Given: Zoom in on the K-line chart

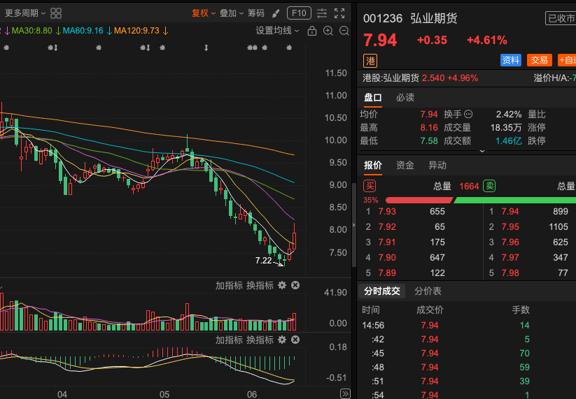Looking at the screenshot, I should (x=328, y=31).
